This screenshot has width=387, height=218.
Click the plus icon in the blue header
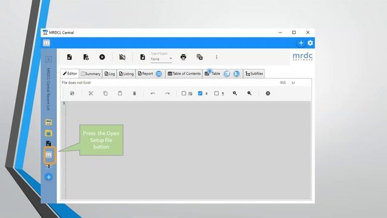(x=301, y=43)
